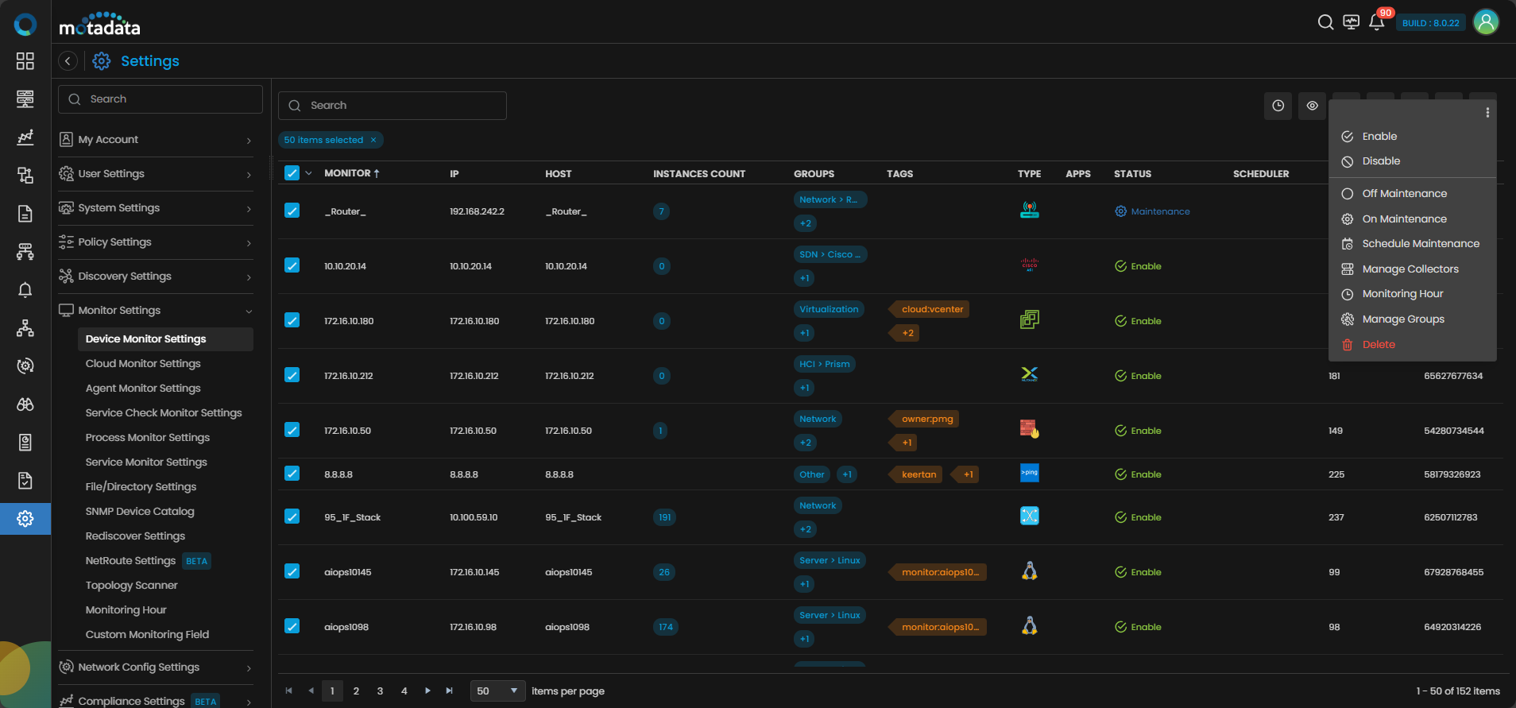Open the items per page dropdown
The width and height of the screenshot is (1516, 708).
[x=498, y=691]
